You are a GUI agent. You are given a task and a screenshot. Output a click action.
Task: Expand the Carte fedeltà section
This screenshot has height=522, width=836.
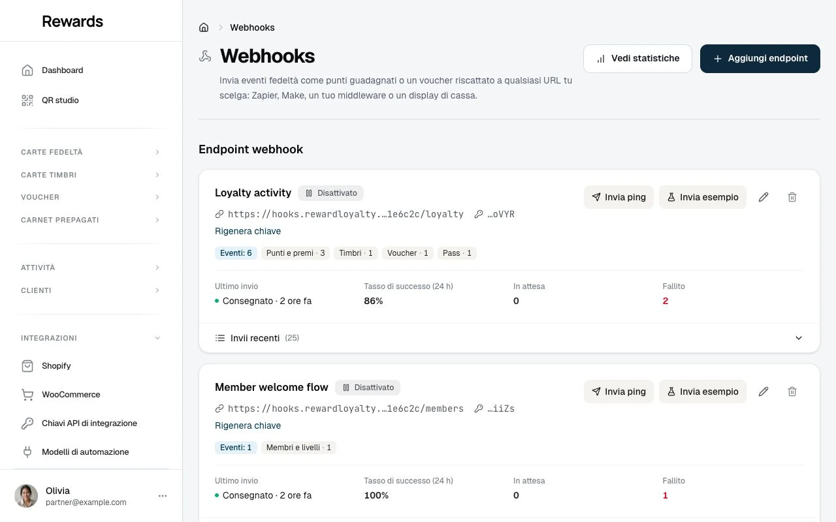point(91,152)
